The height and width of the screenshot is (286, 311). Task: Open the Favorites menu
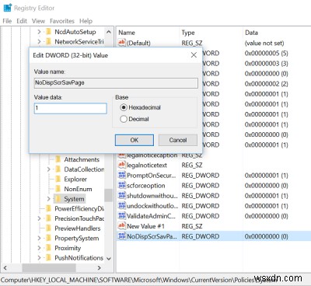[x=62, y=21]
